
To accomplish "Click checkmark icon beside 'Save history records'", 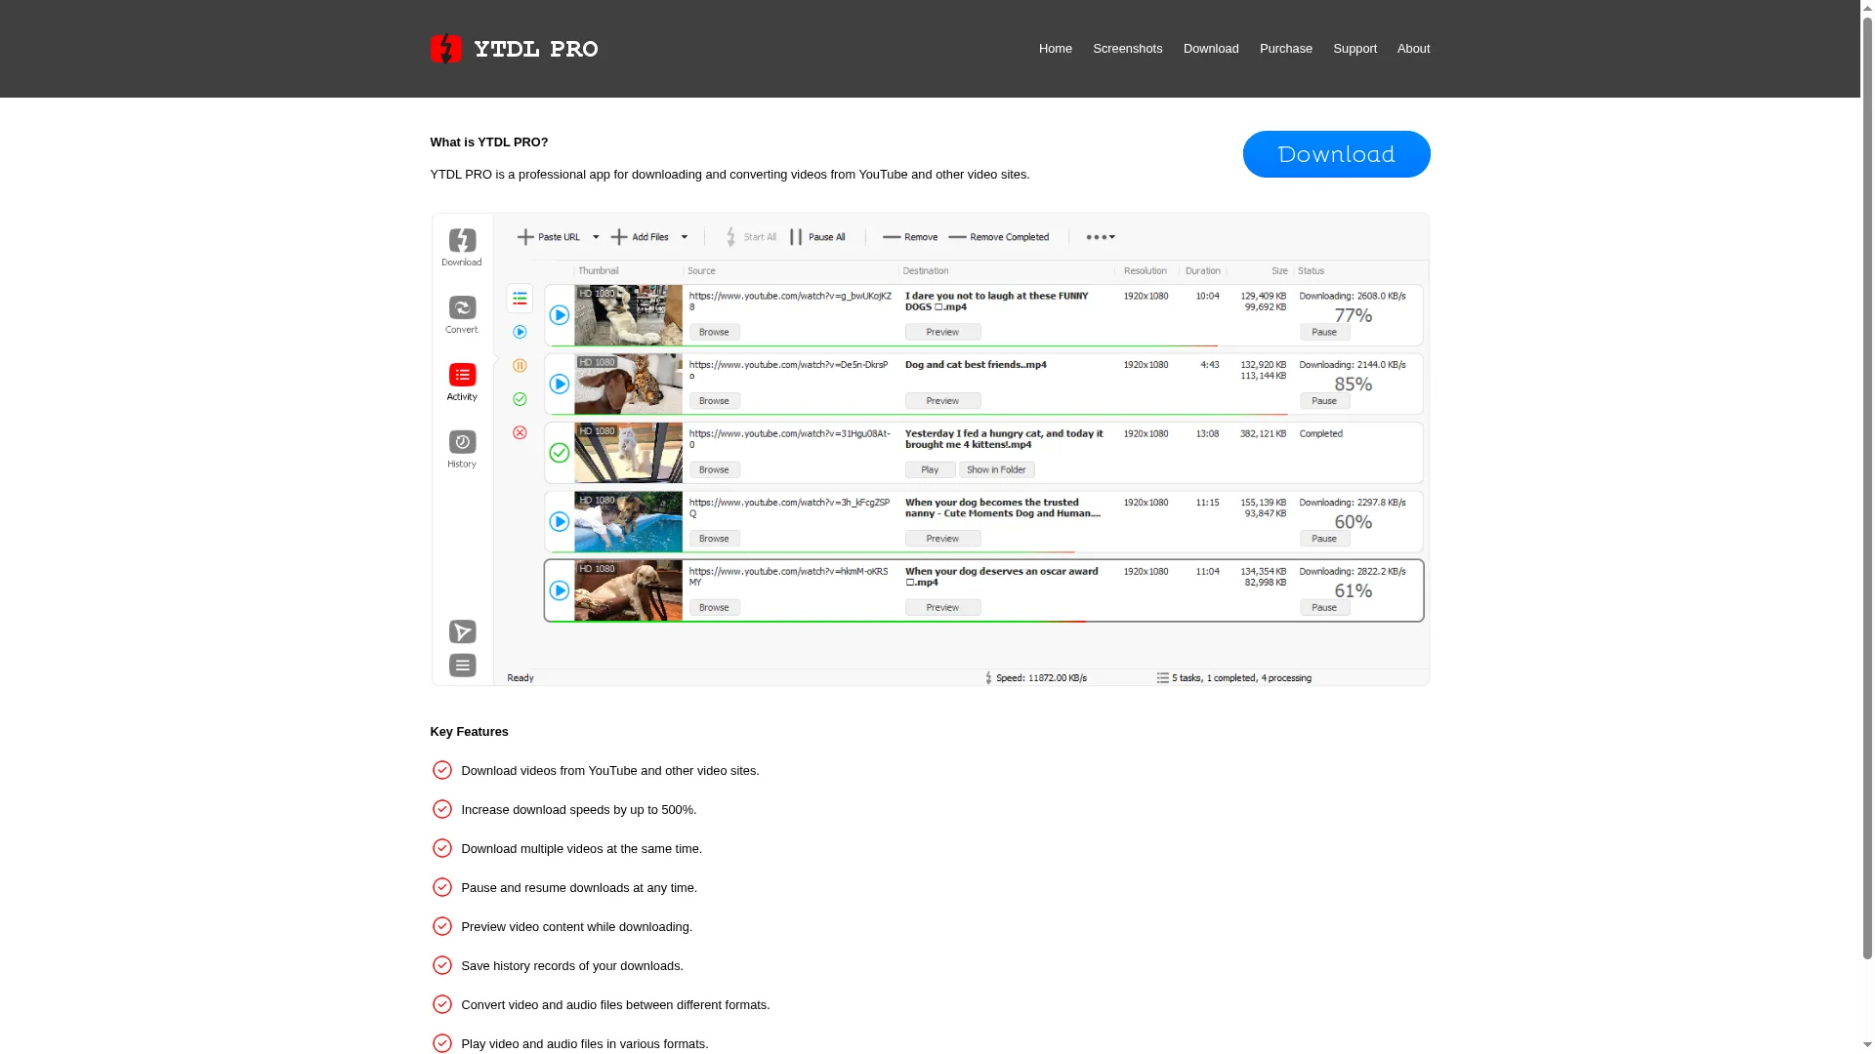I will click(x=441, y=965).
